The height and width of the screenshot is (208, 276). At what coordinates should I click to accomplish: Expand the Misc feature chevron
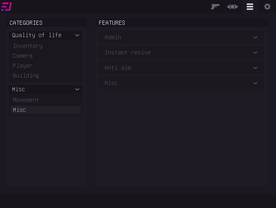coord(255,83)
